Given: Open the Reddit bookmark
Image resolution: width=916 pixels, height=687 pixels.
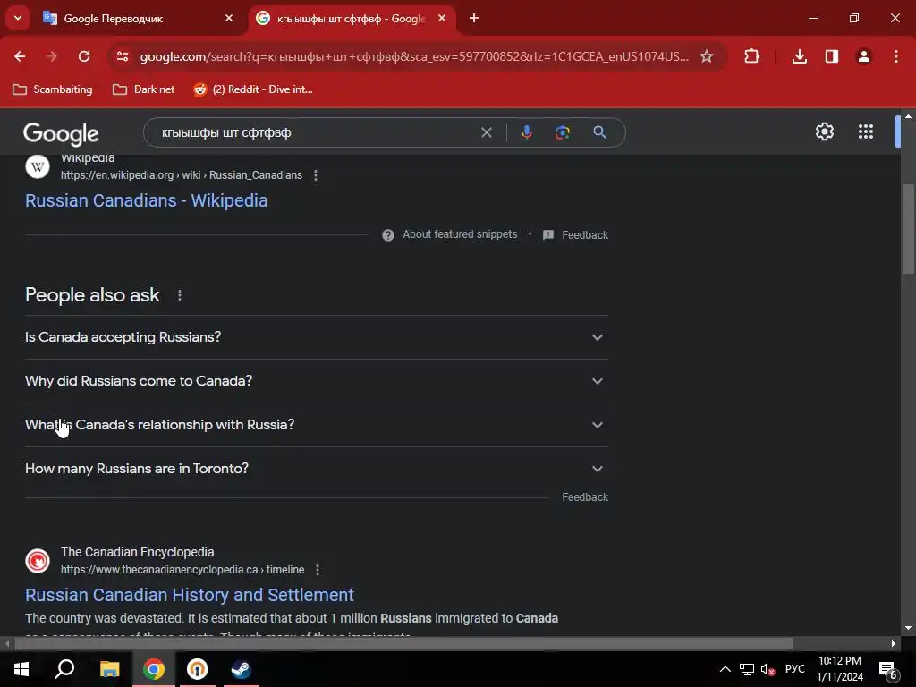Looking at the screenshot, I should (253, 89).
